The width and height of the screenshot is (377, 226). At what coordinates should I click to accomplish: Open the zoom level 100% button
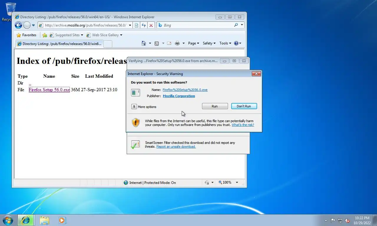click(x=225, y=182)
